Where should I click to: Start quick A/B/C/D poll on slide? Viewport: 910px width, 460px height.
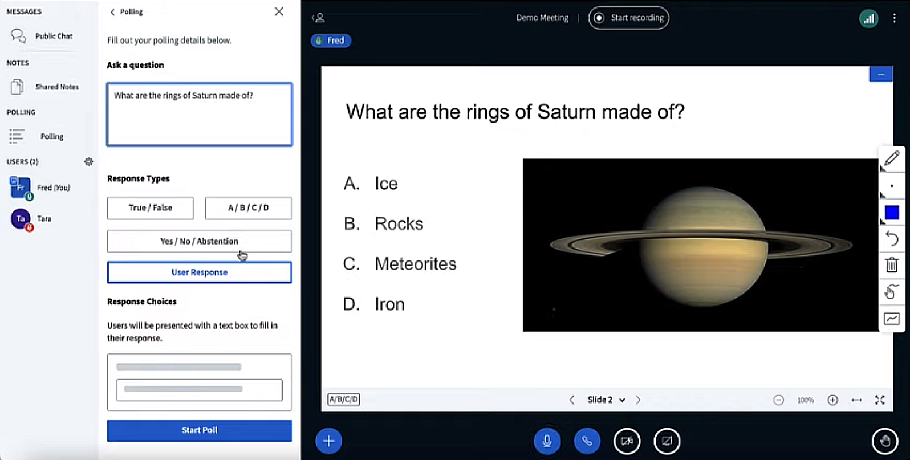click(x=343, y=400)
